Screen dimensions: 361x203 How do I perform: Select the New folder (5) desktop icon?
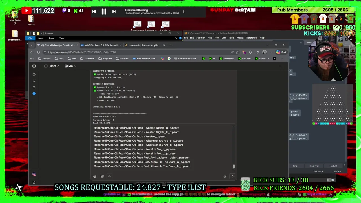pyautogui.click(x=15, y=17)
